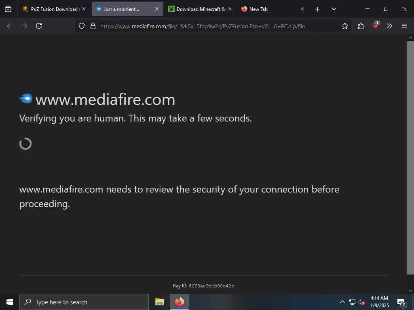The image size is (414, 310).
Task: View site security padlock info
Action: coord(93,26)
